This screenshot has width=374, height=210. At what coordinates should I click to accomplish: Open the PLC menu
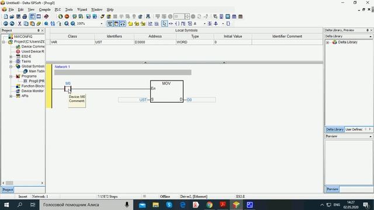tap(58, 9)
